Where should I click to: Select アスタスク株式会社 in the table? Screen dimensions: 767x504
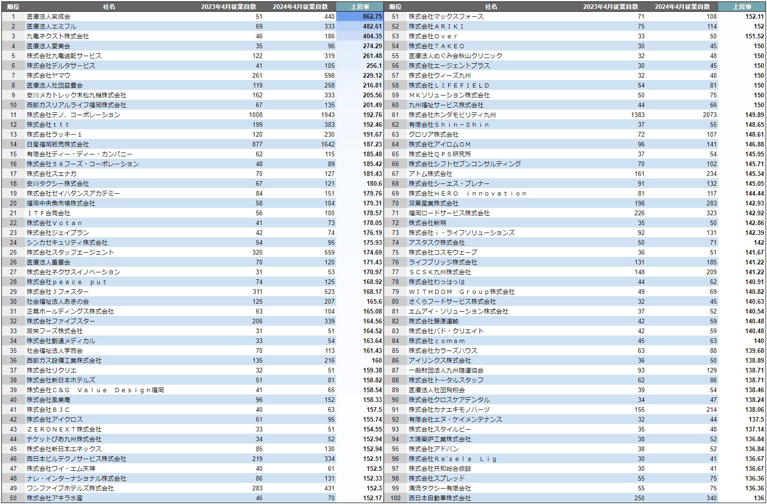pyautogui.click(x=437, y=242)
